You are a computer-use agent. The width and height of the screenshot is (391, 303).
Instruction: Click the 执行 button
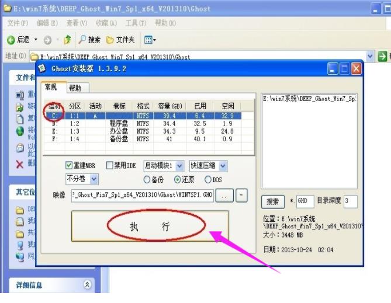pos(150,226)
